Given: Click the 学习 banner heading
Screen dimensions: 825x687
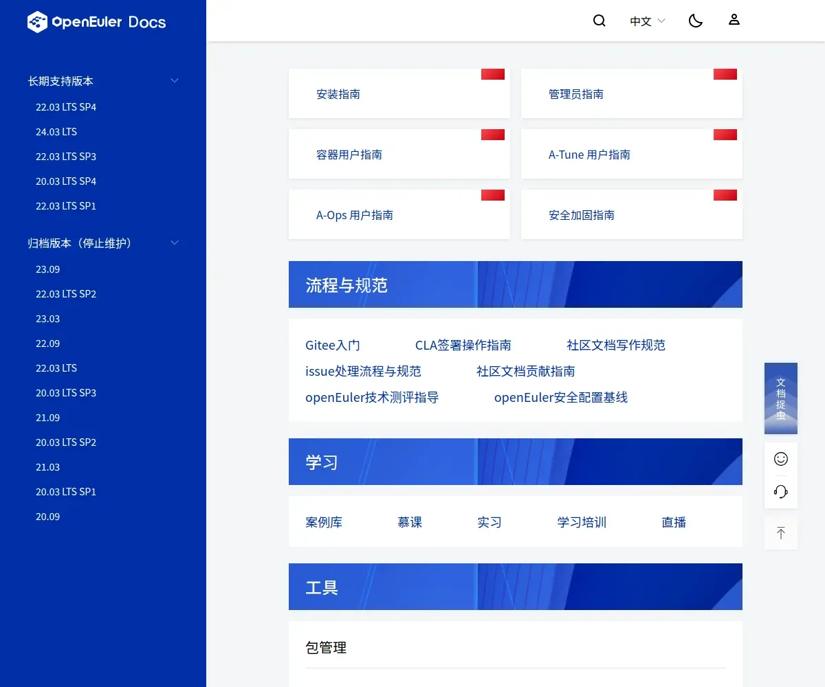Looking at the screenshot, I should pos(322,462).
